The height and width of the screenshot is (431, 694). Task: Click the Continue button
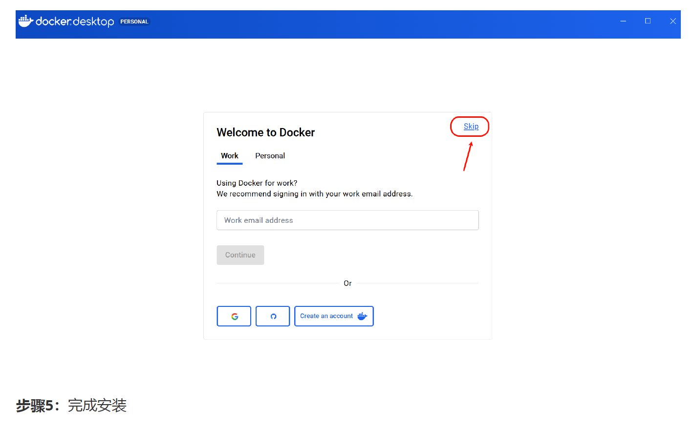240,255
